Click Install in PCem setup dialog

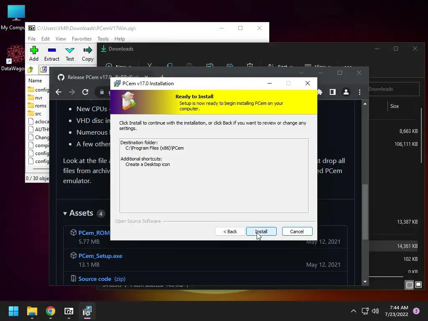[x=261, y=232]
